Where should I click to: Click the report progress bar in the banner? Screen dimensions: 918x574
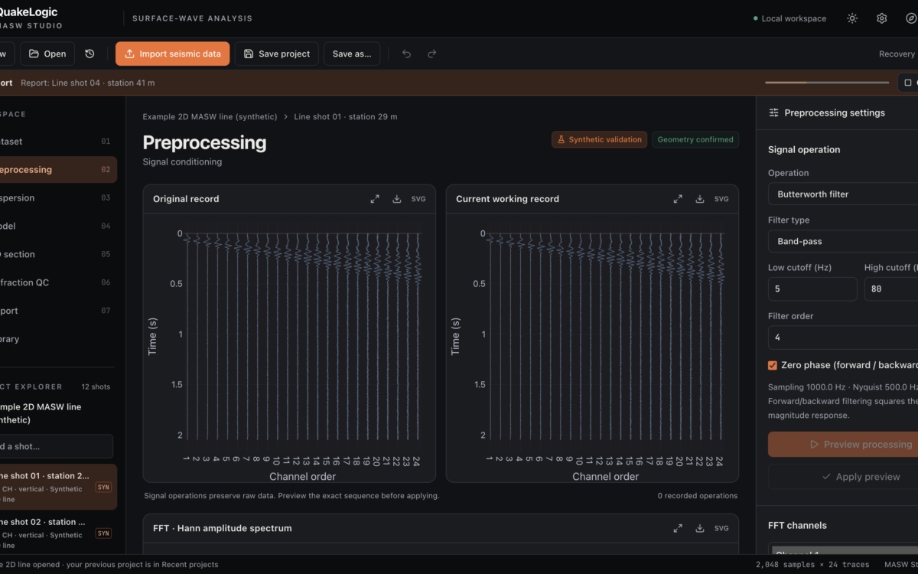click(x=826, y=83)
